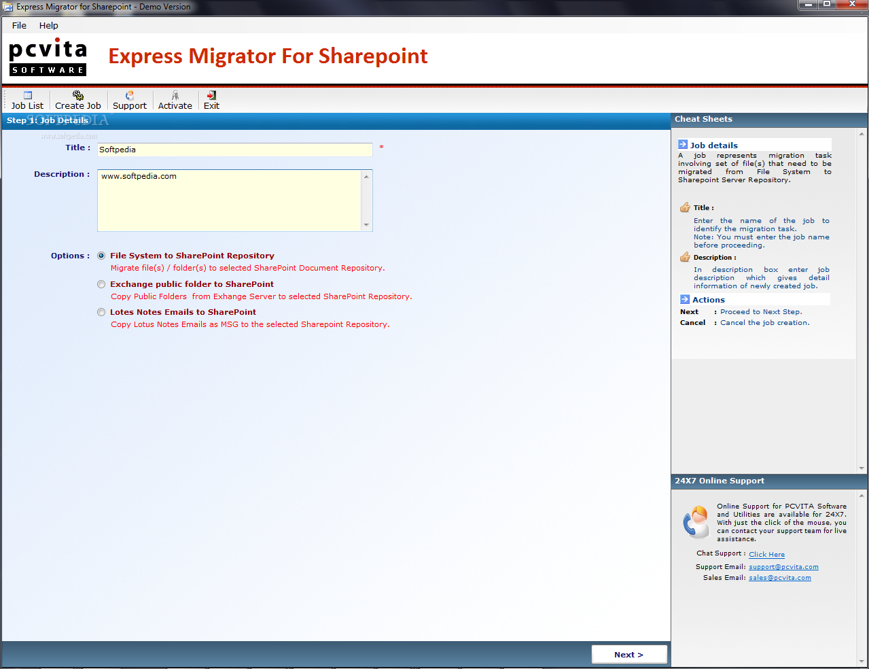Click 'Copy Public Folders from Exhange Server' text
This screenshot has height=669, width=869.
262,296
